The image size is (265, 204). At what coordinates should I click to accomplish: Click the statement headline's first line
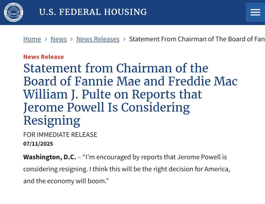click(116, 68)
